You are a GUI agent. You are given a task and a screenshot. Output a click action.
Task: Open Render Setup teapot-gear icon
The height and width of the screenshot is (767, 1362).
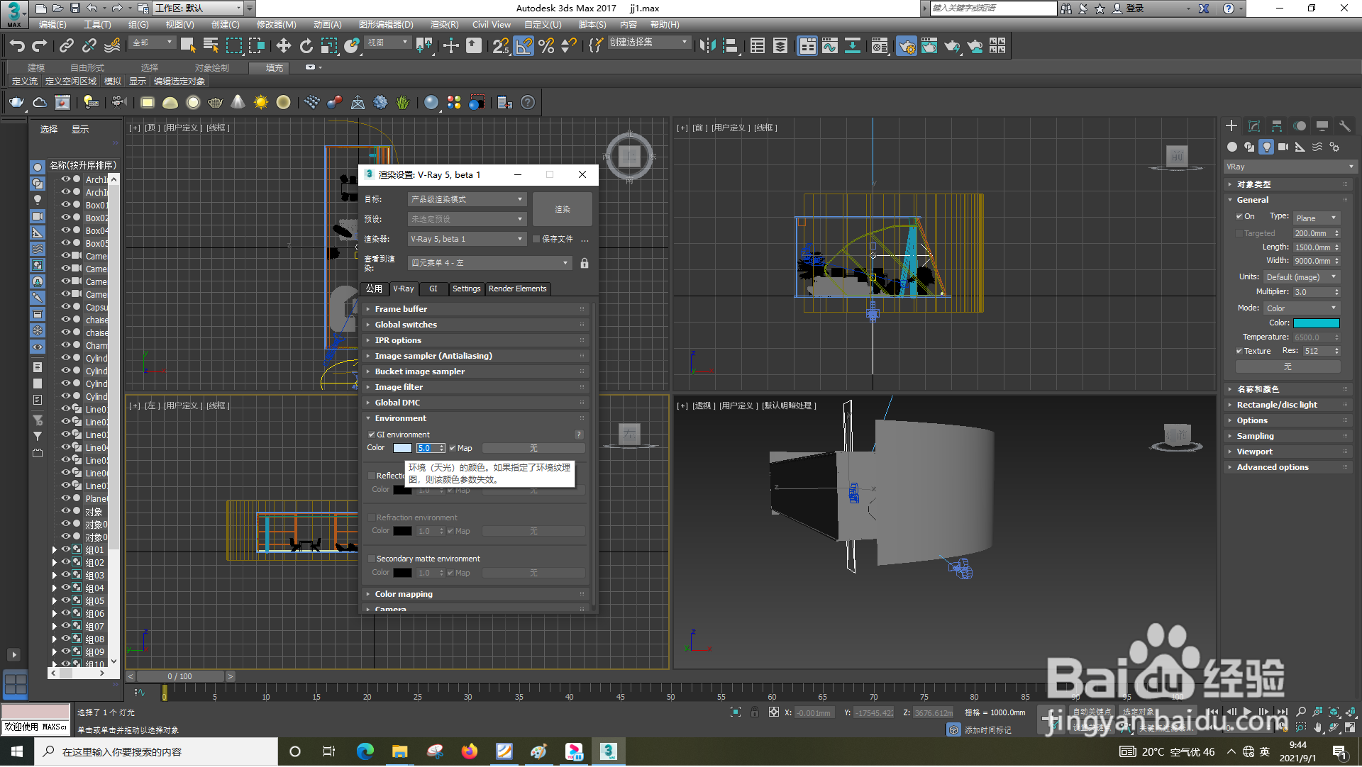point(907,46)
